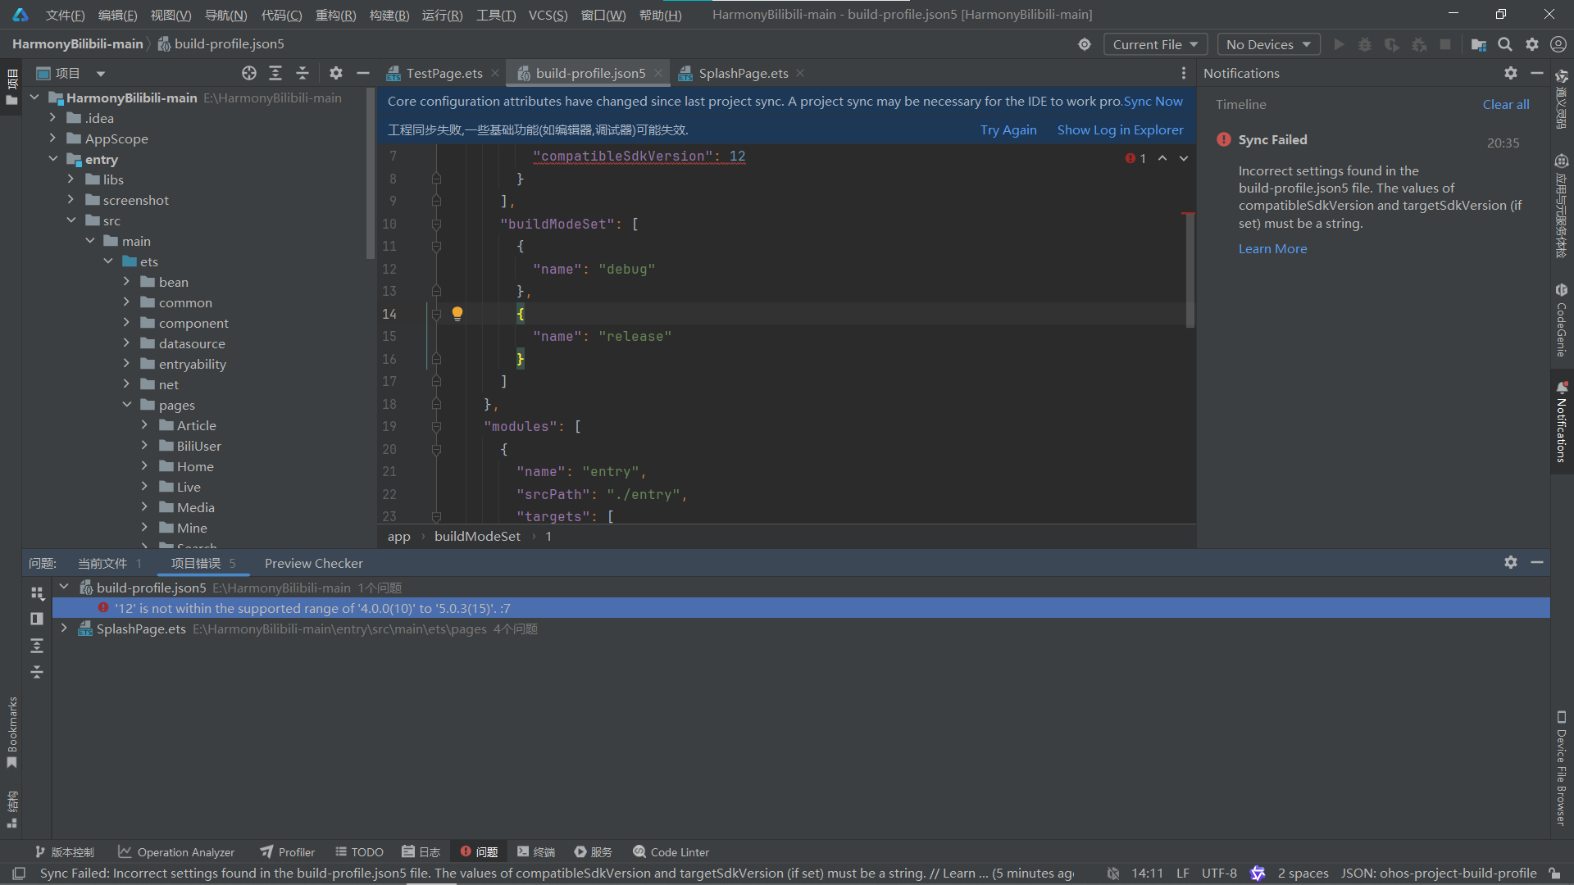Go to previous highlighted error arrow

tap(1162, 158)
